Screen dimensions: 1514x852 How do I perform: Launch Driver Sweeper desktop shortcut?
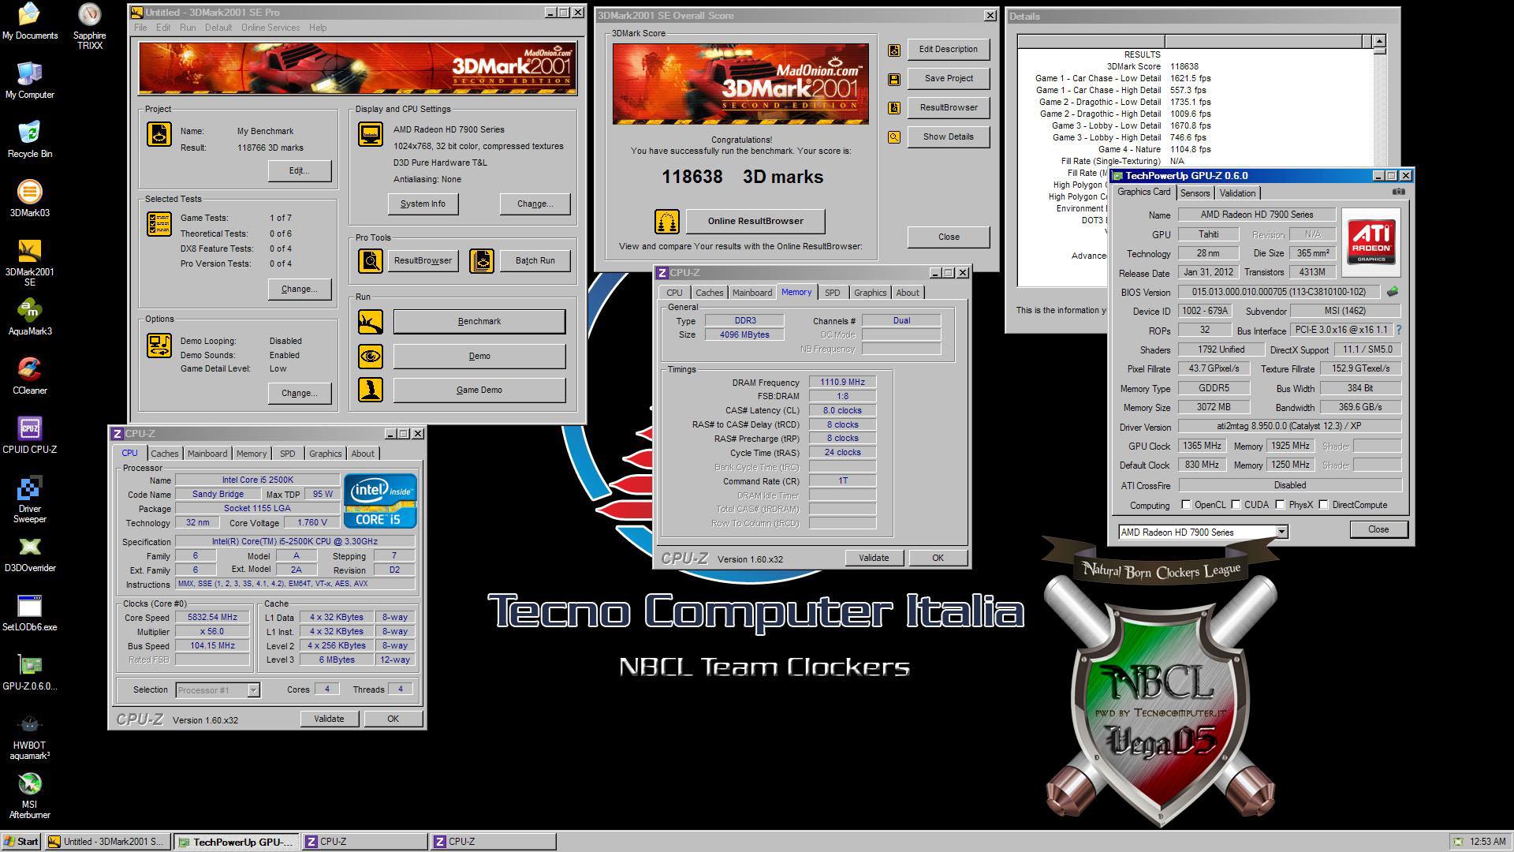[29, 499]
